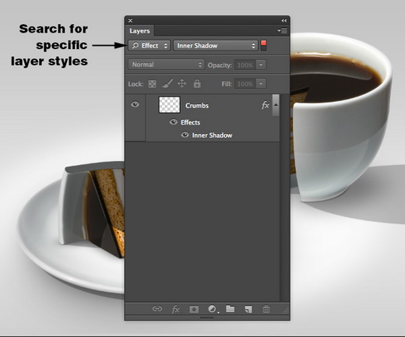
Task: Delete layer with trash icon
Action: 266,309
